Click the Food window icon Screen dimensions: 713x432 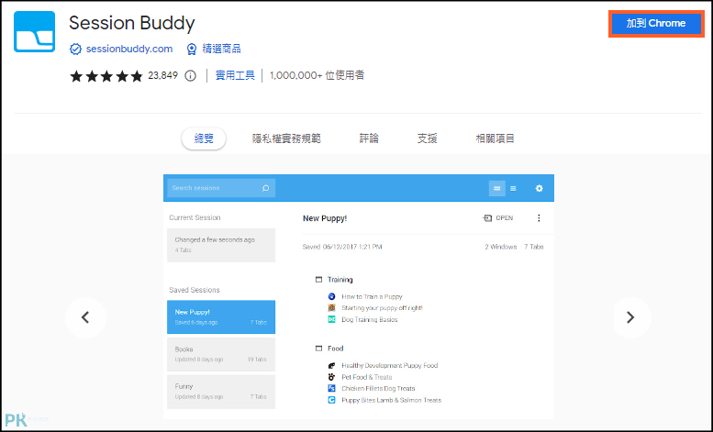pyautogui.click(x=318, y=349)
